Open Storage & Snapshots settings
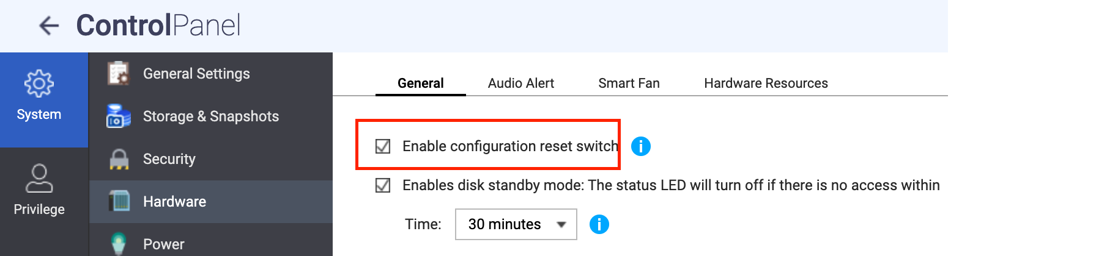Screen dimensions: 1118x256 pyautogui.click(x=210, y=116)
